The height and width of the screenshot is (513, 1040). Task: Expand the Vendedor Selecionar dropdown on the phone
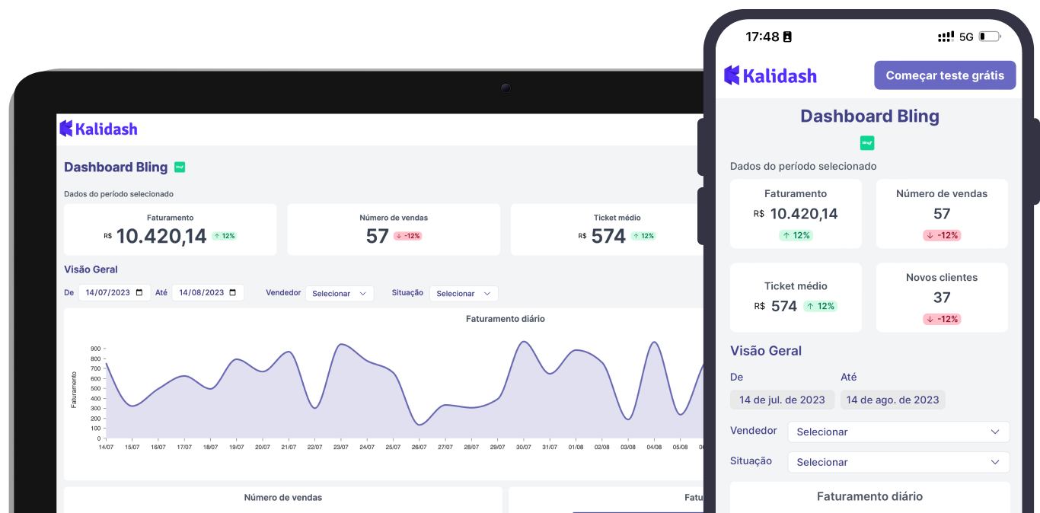click(898, 432)
